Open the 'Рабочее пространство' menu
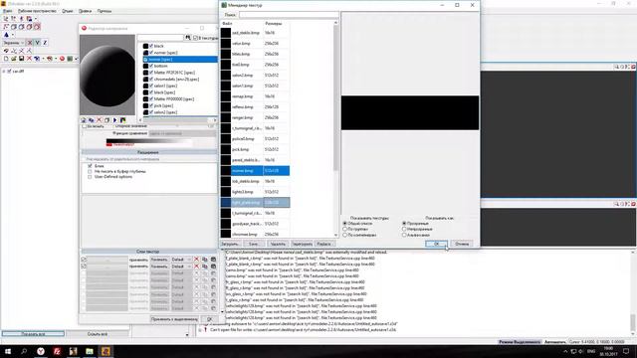The height and width of the screenshot is (358, 637). pos(37,11)
